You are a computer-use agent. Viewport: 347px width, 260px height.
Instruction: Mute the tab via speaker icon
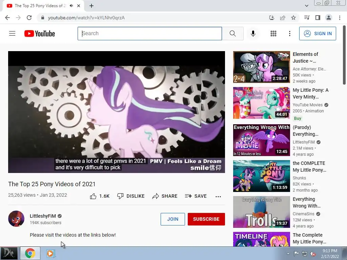click(x=71, y=6)
